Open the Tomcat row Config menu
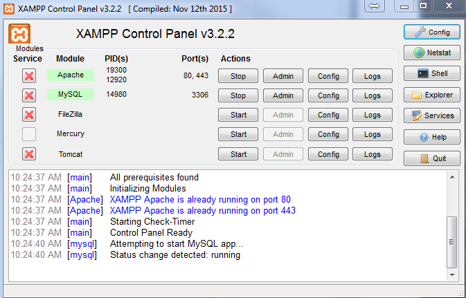Viewport: 466px width, 298px height. [328, 154]
